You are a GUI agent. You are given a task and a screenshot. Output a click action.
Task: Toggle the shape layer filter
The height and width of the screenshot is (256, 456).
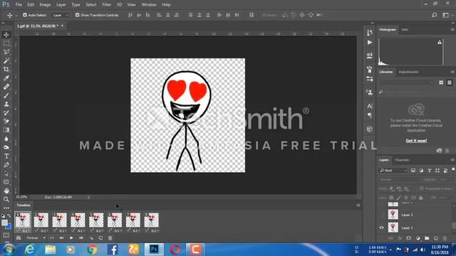(x=437, y=171)
